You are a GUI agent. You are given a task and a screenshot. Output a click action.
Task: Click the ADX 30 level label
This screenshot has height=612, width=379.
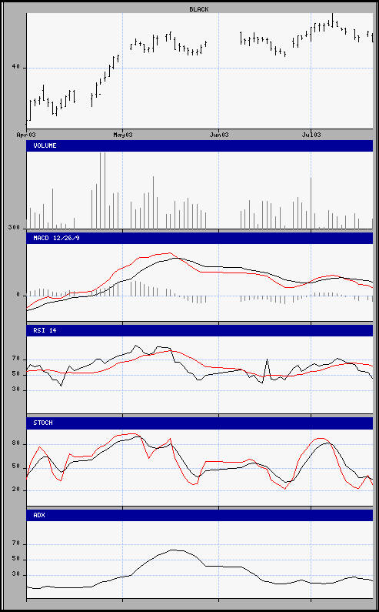[x=15, y=575]
